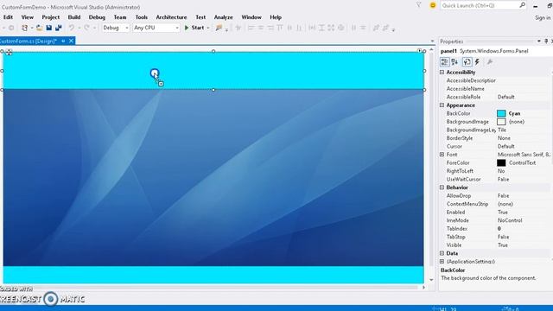Open the Architecture menu
Screen dimensions: 553x311
(x=171, y=17)
